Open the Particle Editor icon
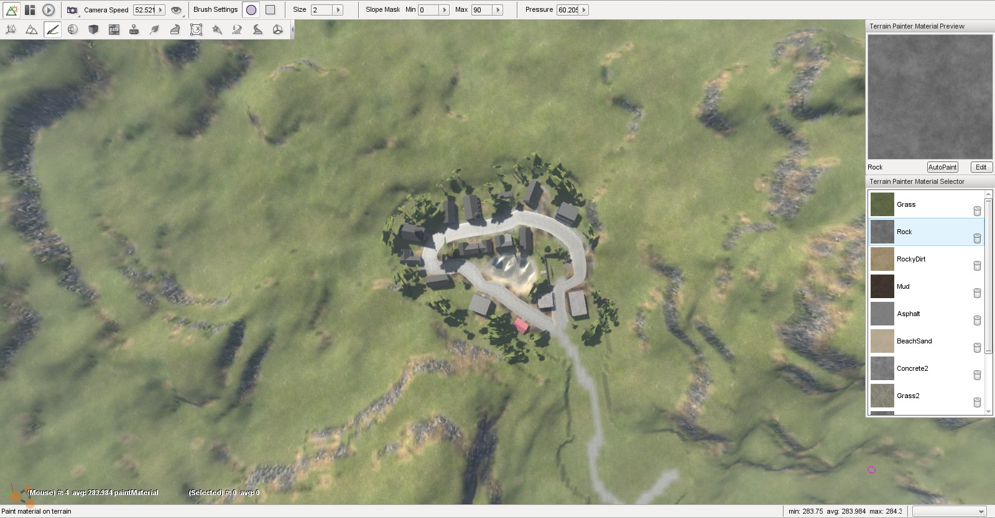 point(216,29)
